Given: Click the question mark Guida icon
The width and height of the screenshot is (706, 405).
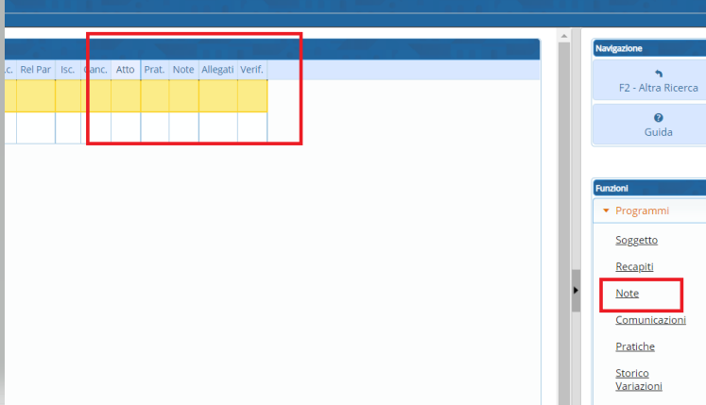Looking at the screenshot, I should point(658,118).
